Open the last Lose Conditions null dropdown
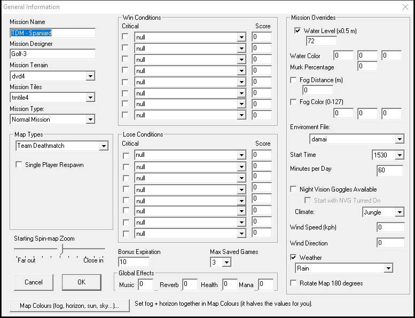 coord(241,234)
